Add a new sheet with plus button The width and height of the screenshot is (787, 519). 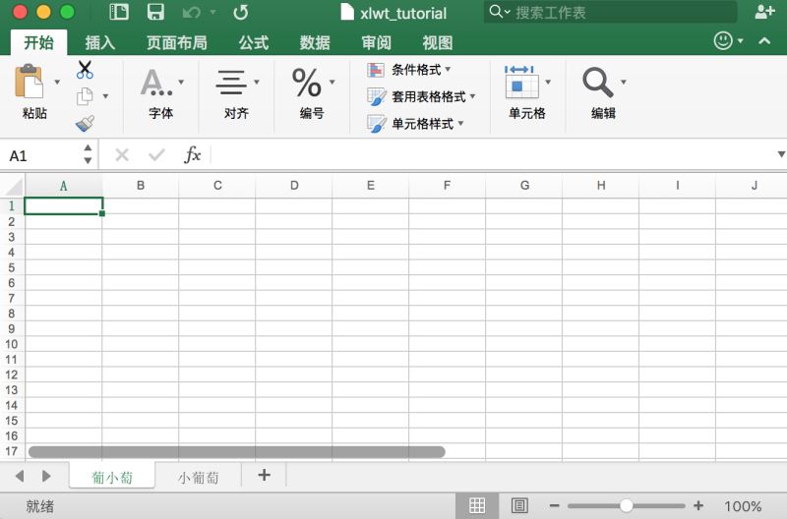(264, 475)
